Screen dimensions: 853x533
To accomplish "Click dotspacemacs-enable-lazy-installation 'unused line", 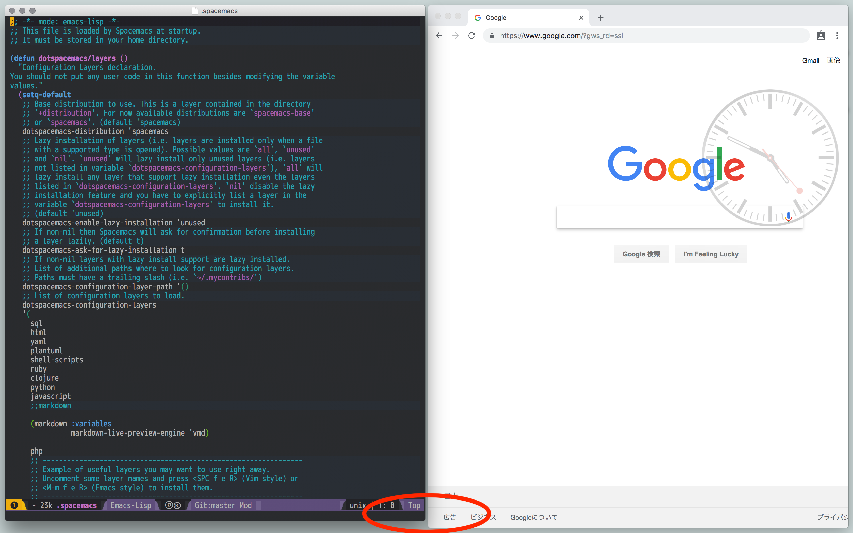I will tap(113, 223).
